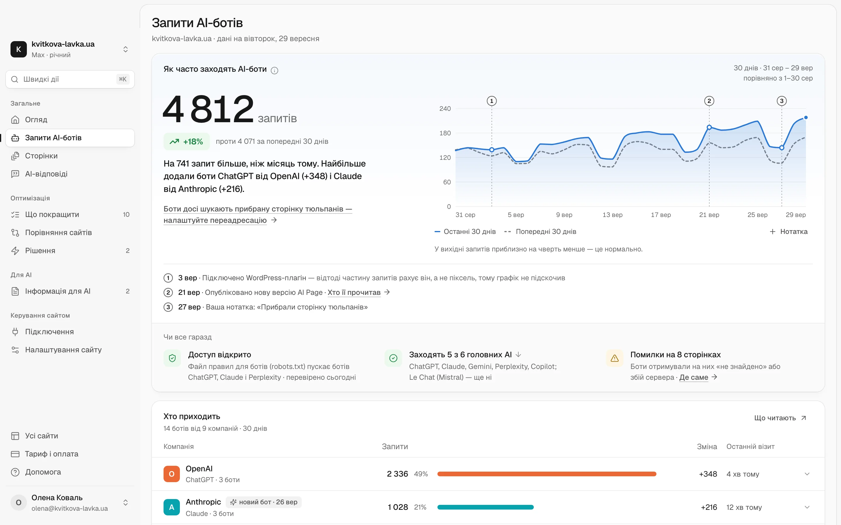
Task: Click the teal Anthropic company logo
Action: click(x=172, y=507)
